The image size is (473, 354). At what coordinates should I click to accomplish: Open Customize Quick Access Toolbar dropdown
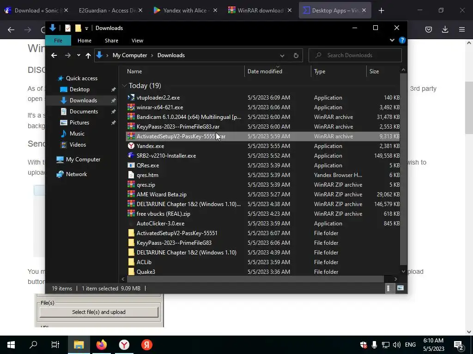pos(86,28)
